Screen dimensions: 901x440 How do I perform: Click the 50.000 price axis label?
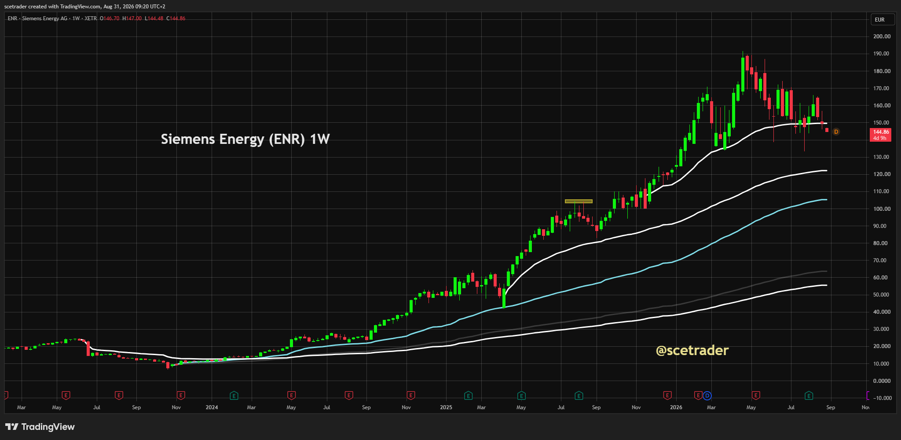coord(882,295)
